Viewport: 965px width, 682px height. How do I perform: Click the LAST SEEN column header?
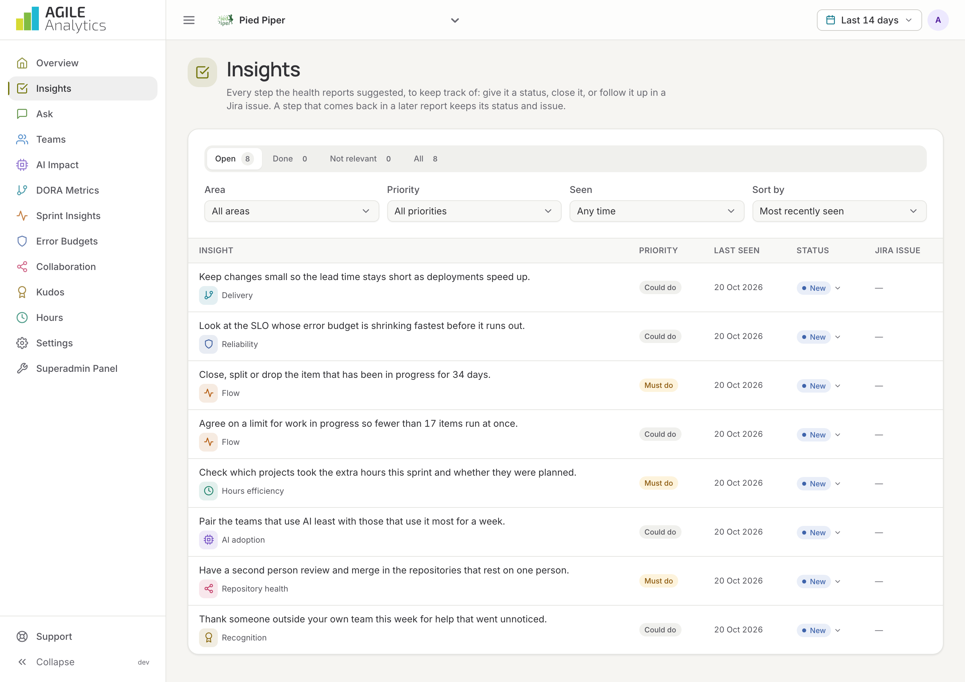coord(736,251)
